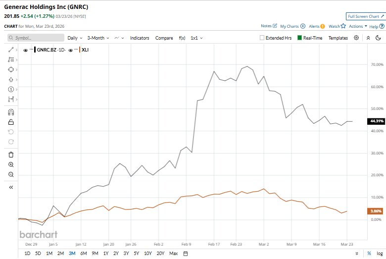
Task: Expand the Actions dropdown menu
Action: [x=358, y=26]
